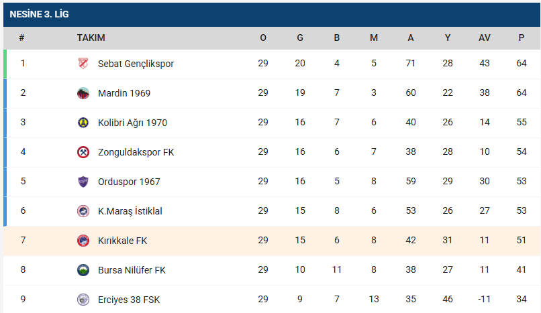Open the Kolibri Ağrı 1970 badge
The height and width of the screenshot is (313, 541).
[x=83, y=123]
